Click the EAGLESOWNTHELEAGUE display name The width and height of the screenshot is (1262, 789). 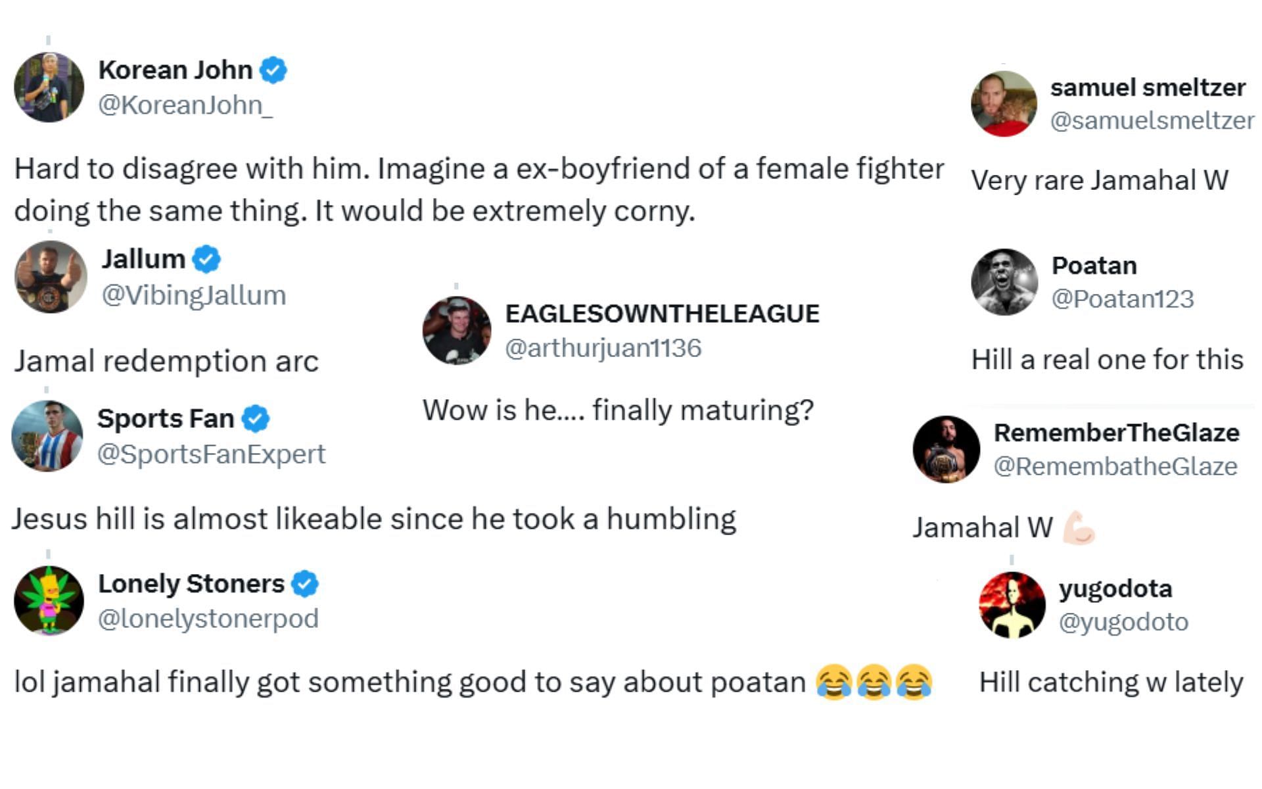point(662,314)
